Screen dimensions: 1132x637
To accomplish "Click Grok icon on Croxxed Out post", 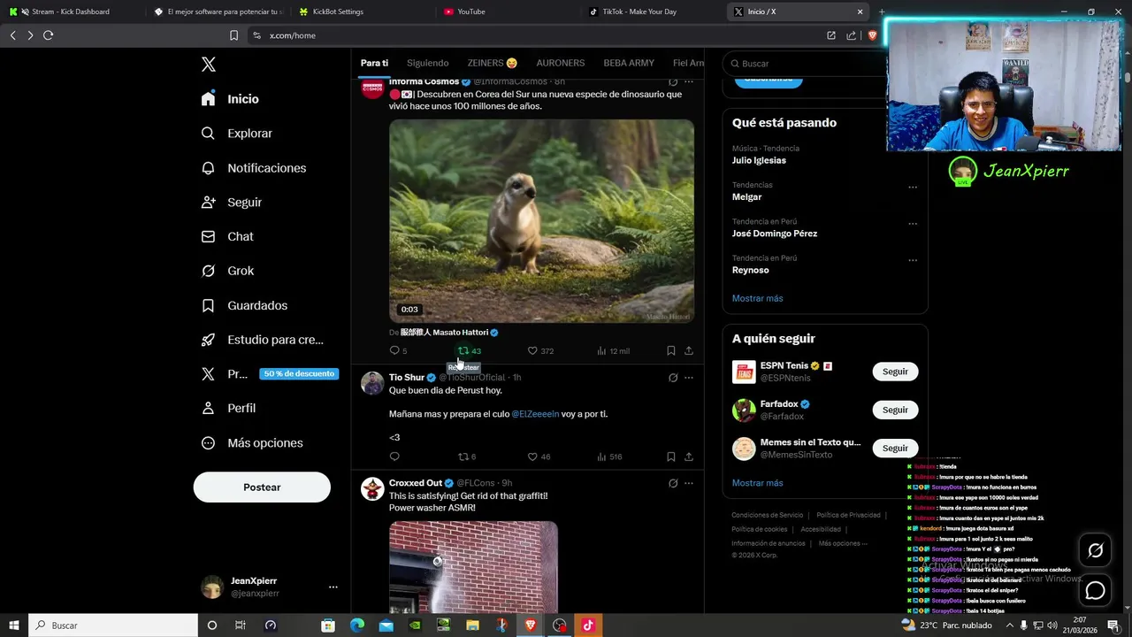I will tap(673, 483).
